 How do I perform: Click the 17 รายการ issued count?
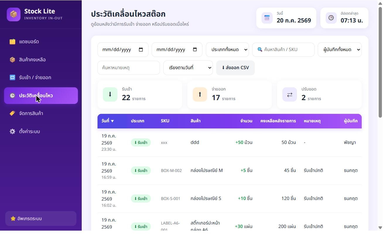223,98
